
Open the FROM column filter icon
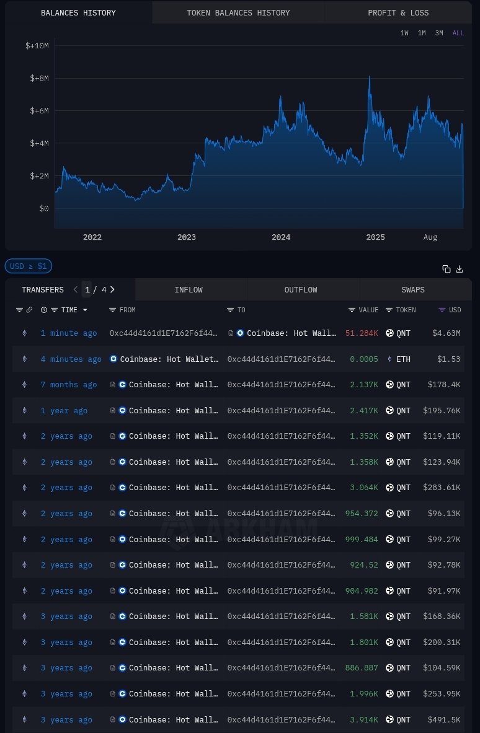(112, 310)
